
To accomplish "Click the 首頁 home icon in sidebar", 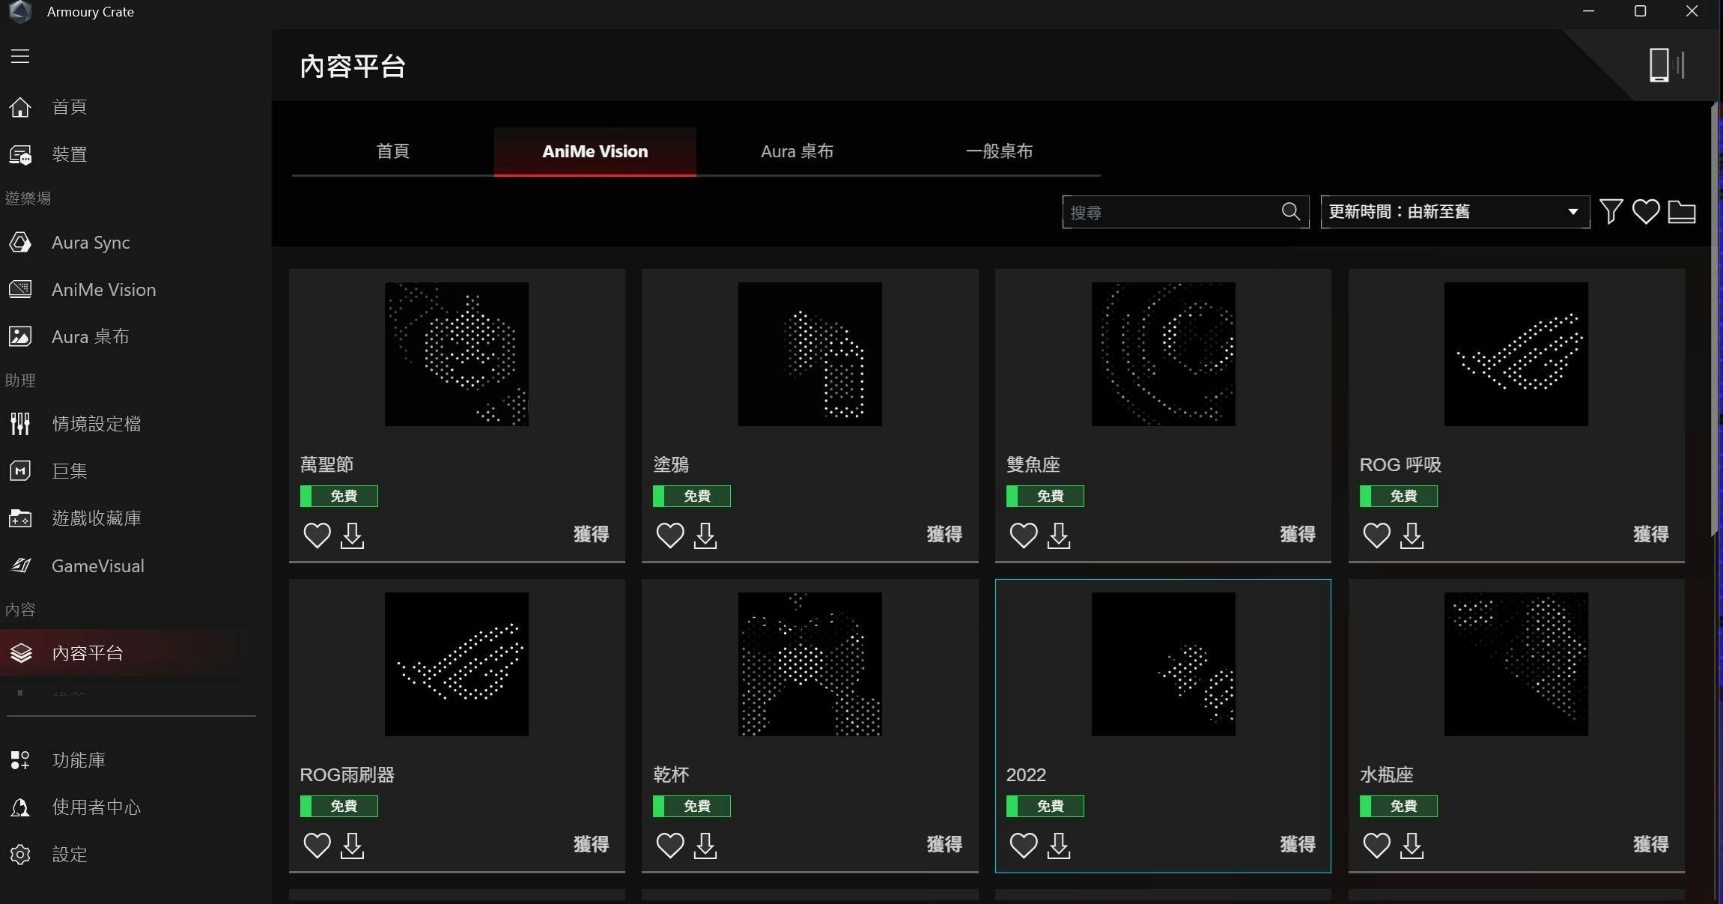I will coord(20,107).
